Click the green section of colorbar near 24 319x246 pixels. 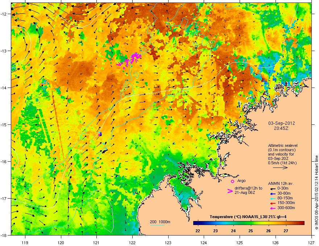(x=233, y=223)
